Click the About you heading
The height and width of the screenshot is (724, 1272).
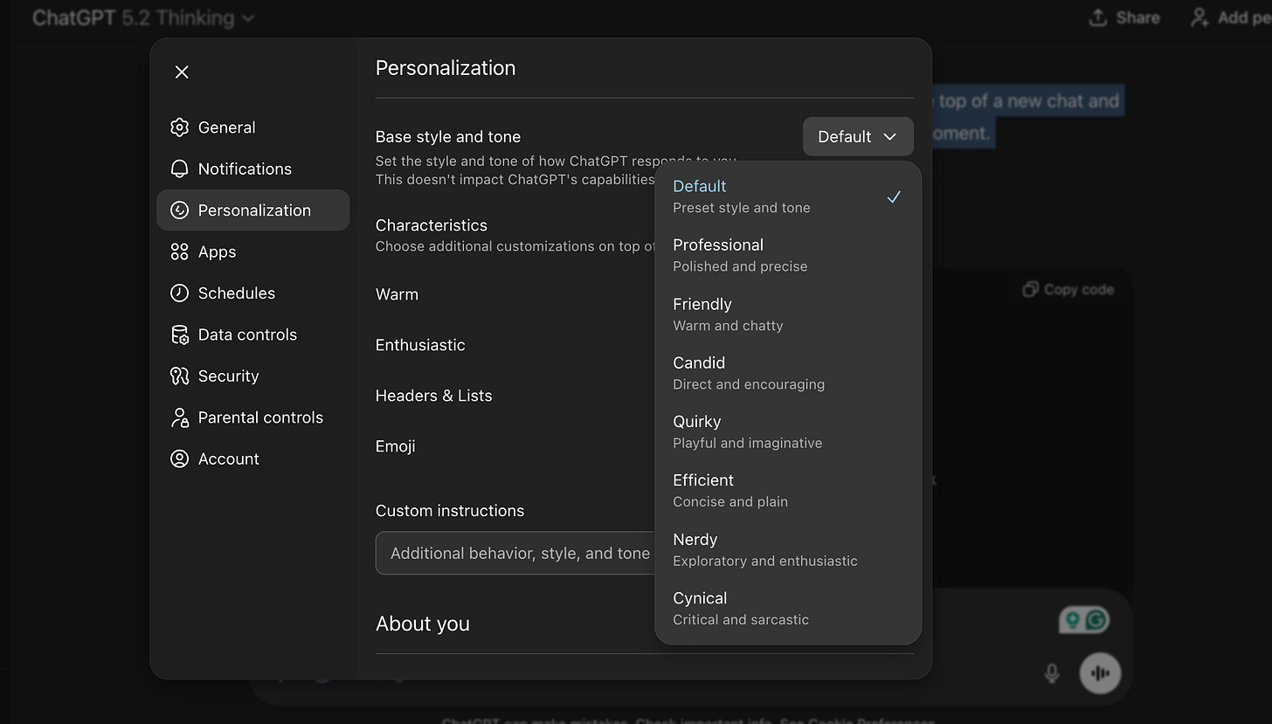tap(423, 624)
